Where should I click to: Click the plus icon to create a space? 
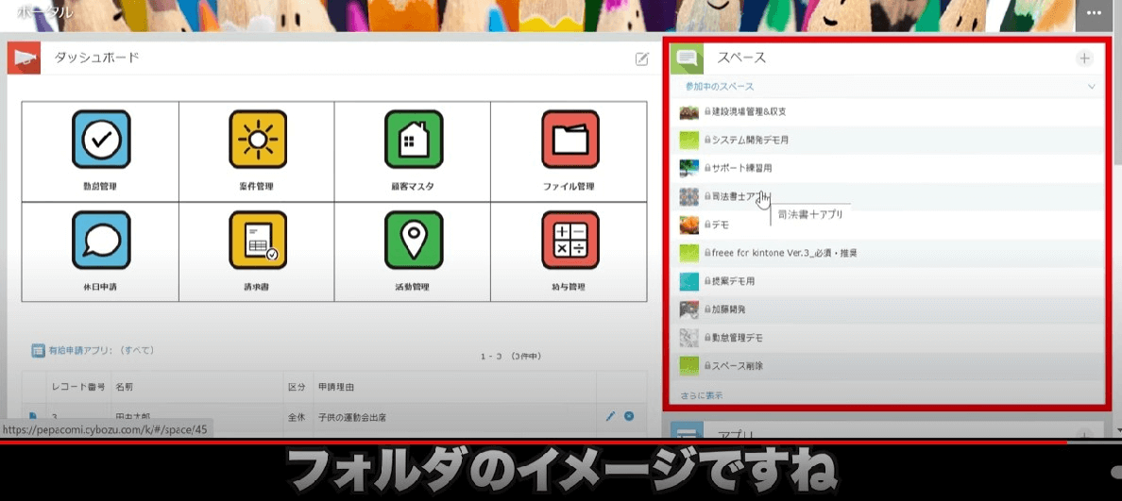(1084, 58)
